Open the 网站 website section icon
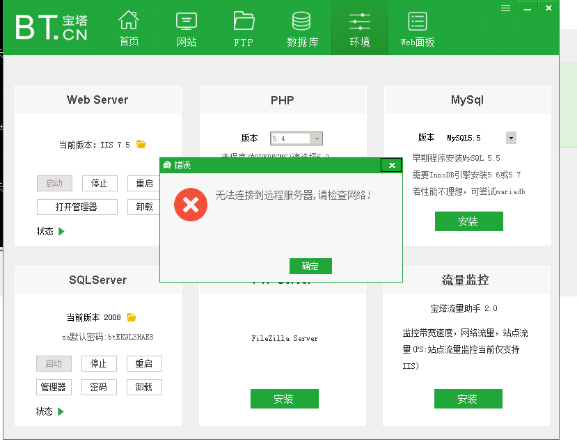The image size is (577, 444). pos(187,21)
